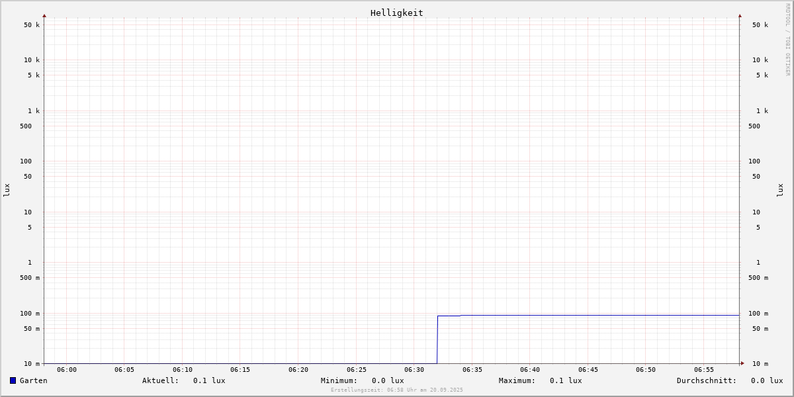Click the '06:55' time axis label
The height and width of the screenshot is (397, 794).
coord(704,370)
